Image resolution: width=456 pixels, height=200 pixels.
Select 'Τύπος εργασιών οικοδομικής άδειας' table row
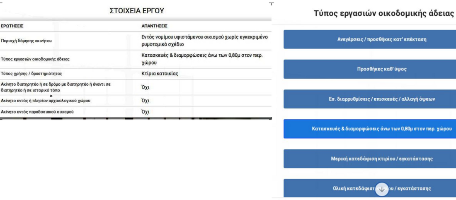pyautogui.click(x=35, y=59)
